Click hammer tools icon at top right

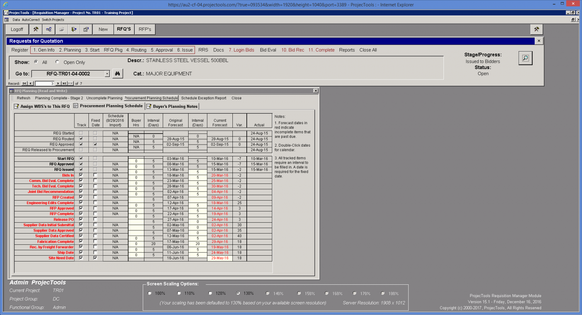537,29
